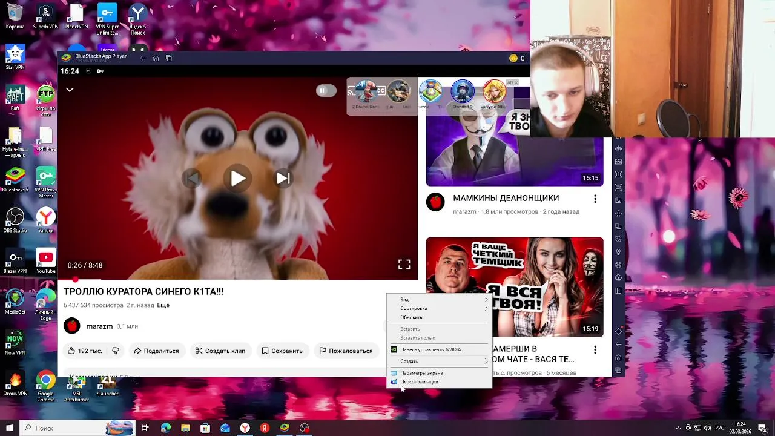The image size is (775, 436).
Task: Dislike the video with thumbs-down
Action: [x=116, y=351]
